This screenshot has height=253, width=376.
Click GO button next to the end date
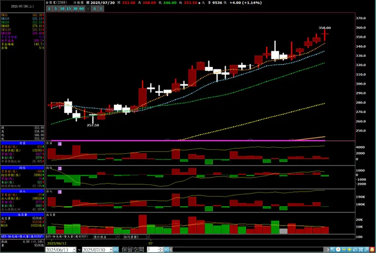point(116,250)
